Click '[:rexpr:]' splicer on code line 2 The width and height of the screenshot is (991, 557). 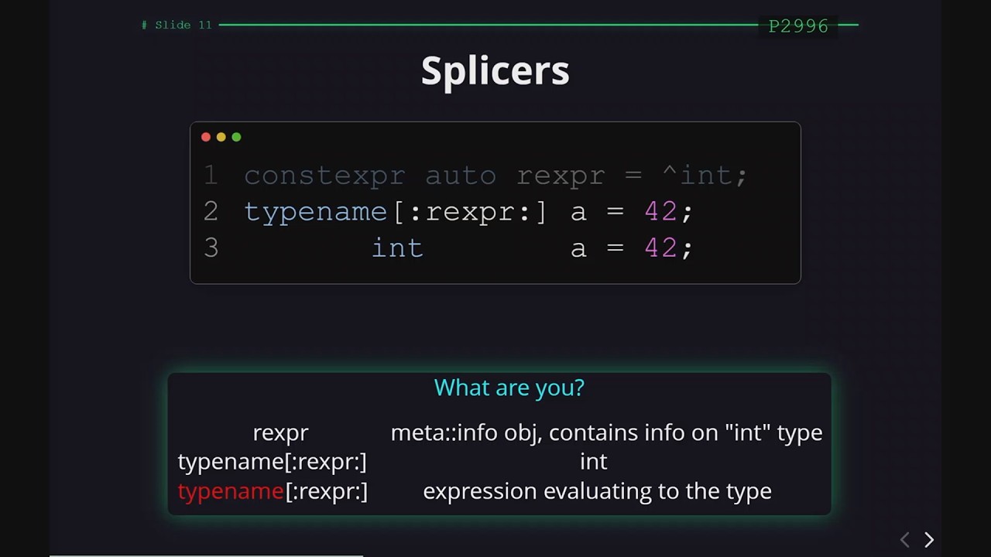[x=471, y=212]
